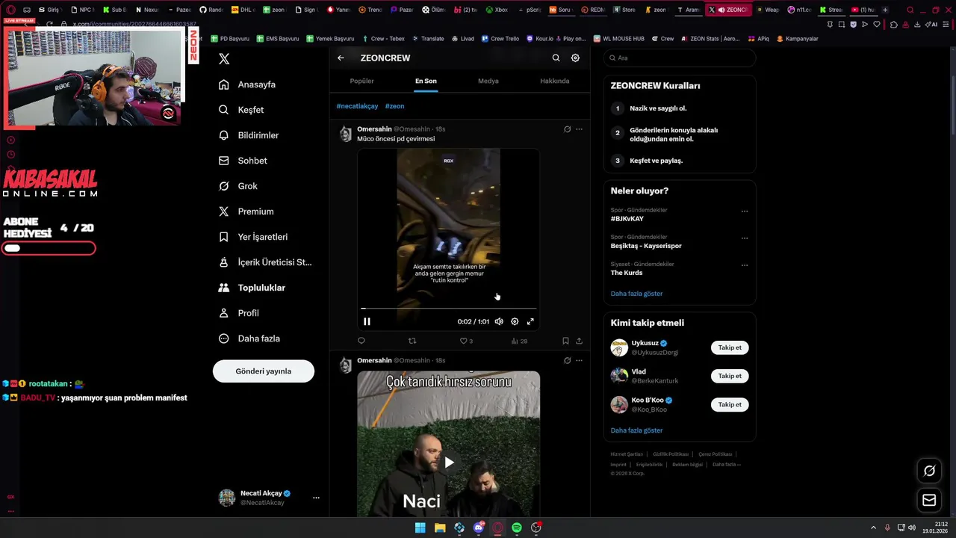Open #BJKvKAY trend
The image size is (956, 538).
[627, 219]
